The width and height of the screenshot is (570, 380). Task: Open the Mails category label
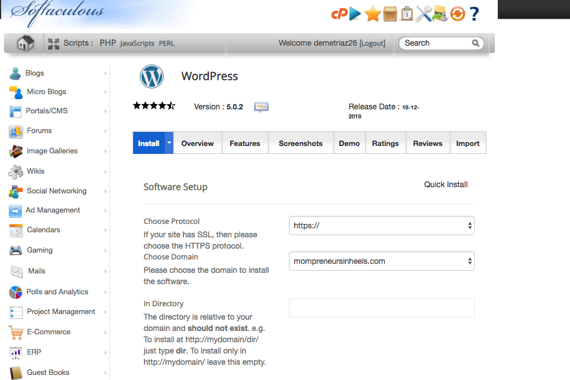click(37, 271)
